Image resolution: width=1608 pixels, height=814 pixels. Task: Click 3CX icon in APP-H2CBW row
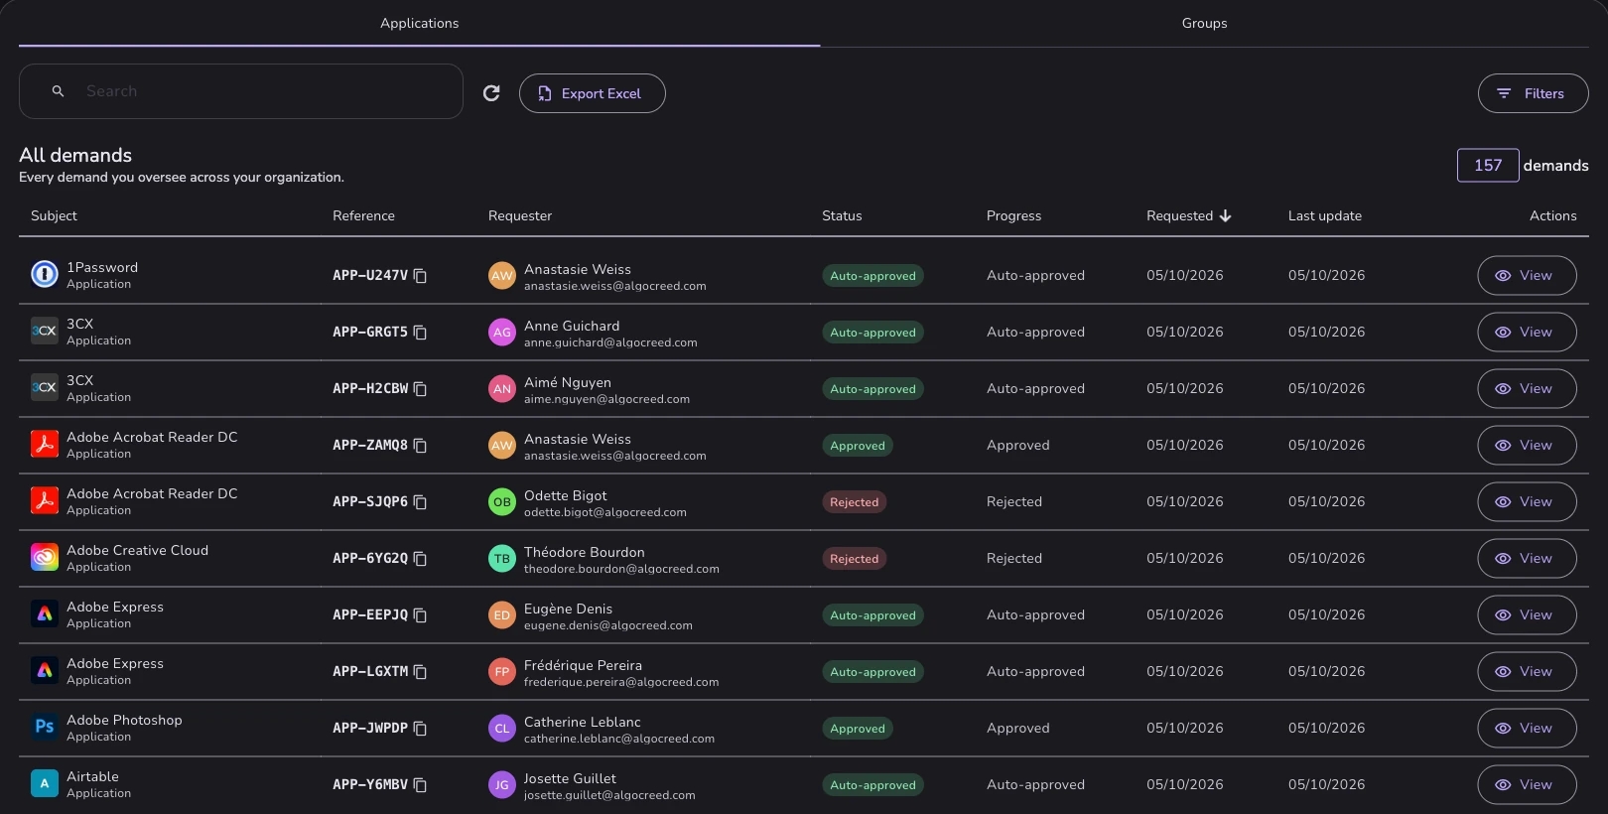pyautogui.click(x=45, y=387)
